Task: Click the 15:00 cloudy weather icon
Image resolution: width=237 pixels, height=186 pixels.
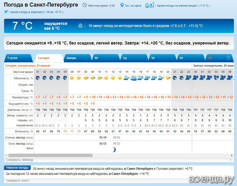Action: 134,78
